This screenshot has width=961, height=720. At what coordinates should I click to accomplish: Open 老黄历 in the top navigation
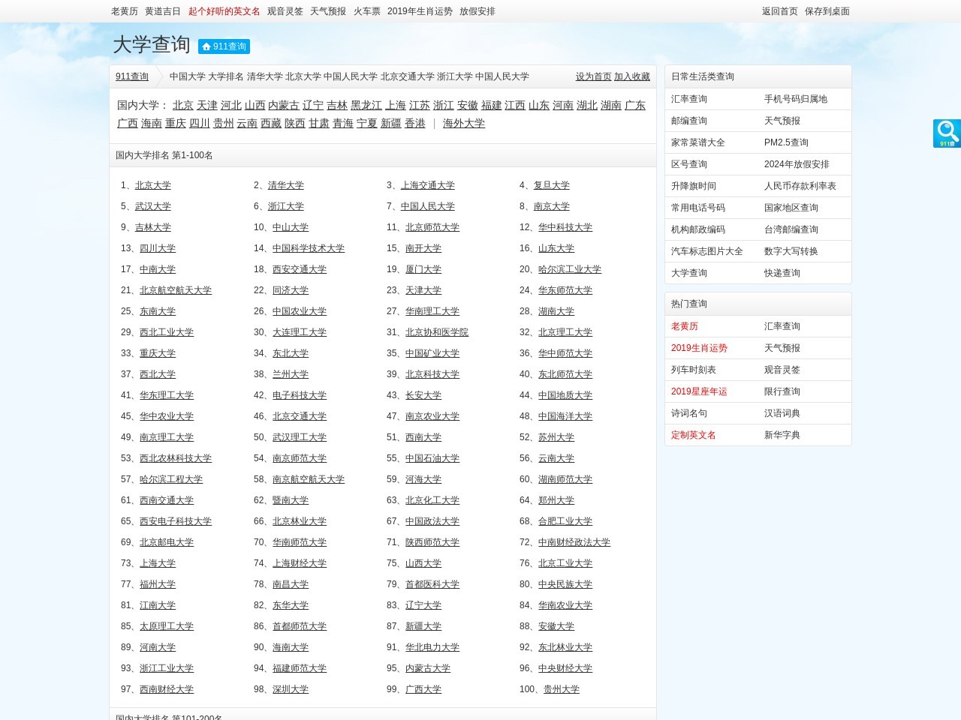pyautogui.click(x=125, y=11)
